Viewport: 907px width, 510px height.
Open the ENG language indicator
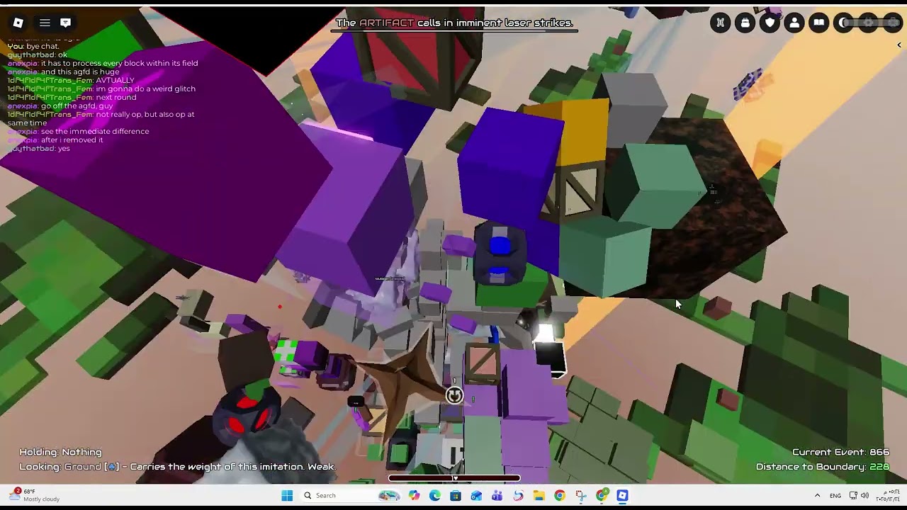click(835, 496)
